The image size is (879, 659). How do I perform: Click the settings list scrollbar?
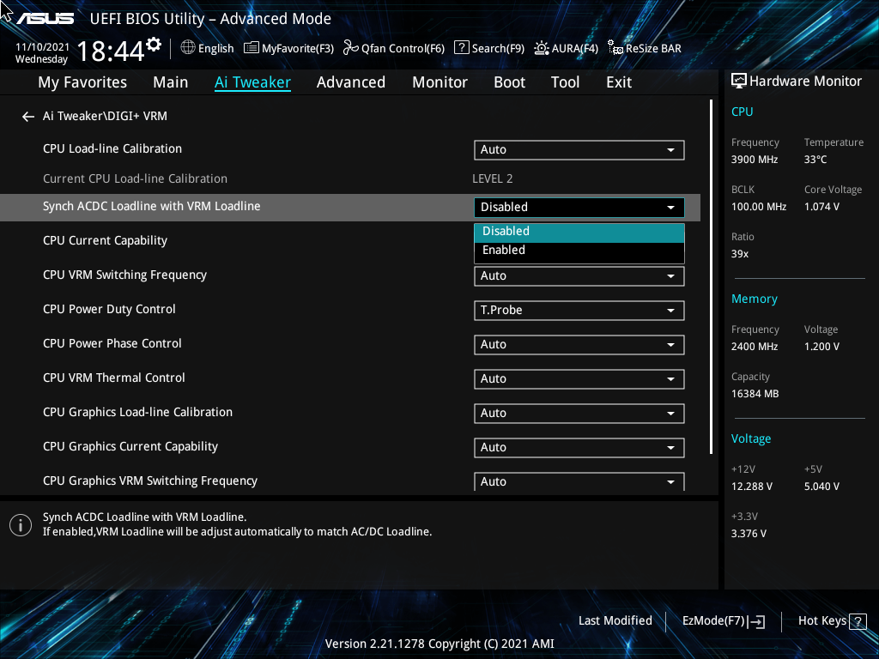point(712,277)
